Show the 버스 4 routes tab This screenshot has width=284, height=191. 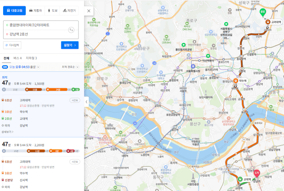pos(18,58)
